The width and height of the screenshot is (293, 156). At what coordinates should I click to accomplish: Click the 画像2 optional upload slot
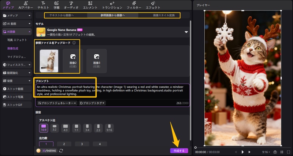click(73, 60)
